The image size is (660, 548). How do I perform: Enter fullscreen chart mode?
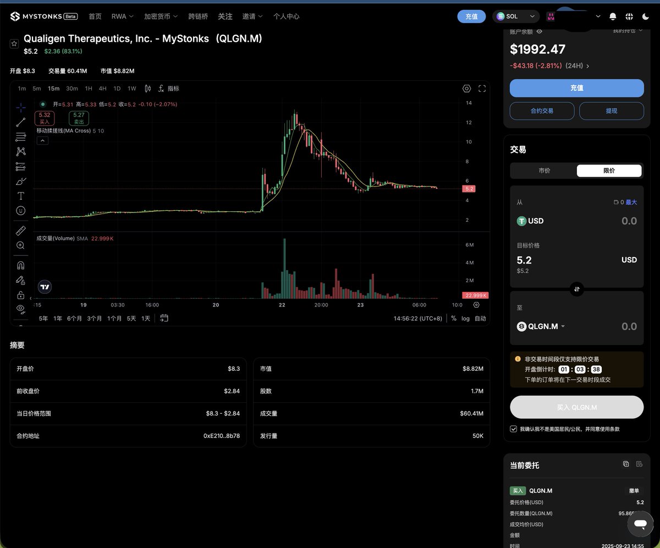482,89
